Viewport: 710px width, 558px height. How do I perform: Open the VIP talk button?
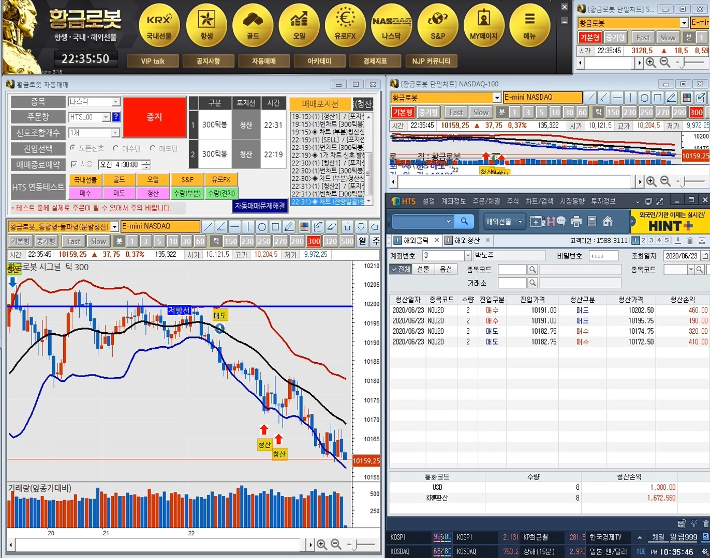point(153,61)
